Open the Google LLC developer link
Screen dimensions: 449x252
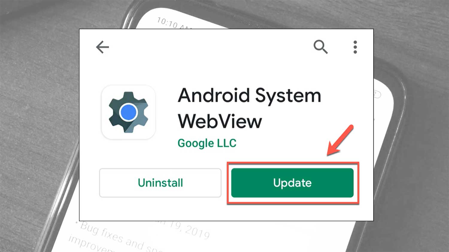[207, 143]
